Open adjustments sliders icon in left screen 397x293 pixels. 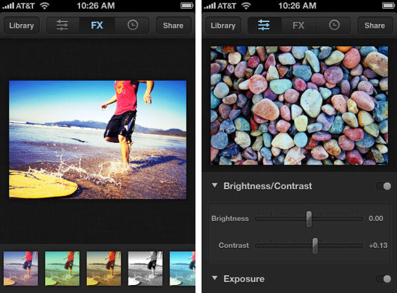pyautogui.click(x=62, y=25)
